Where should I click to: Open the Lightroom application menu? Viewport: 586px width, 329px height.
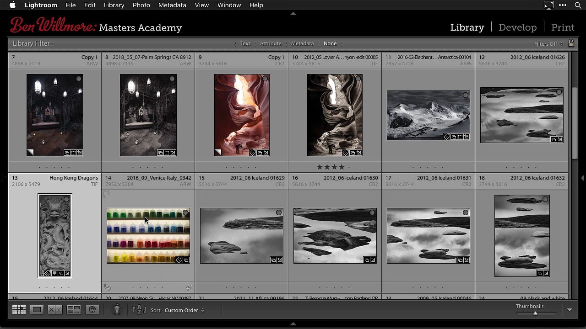click(x=41, y=5)
